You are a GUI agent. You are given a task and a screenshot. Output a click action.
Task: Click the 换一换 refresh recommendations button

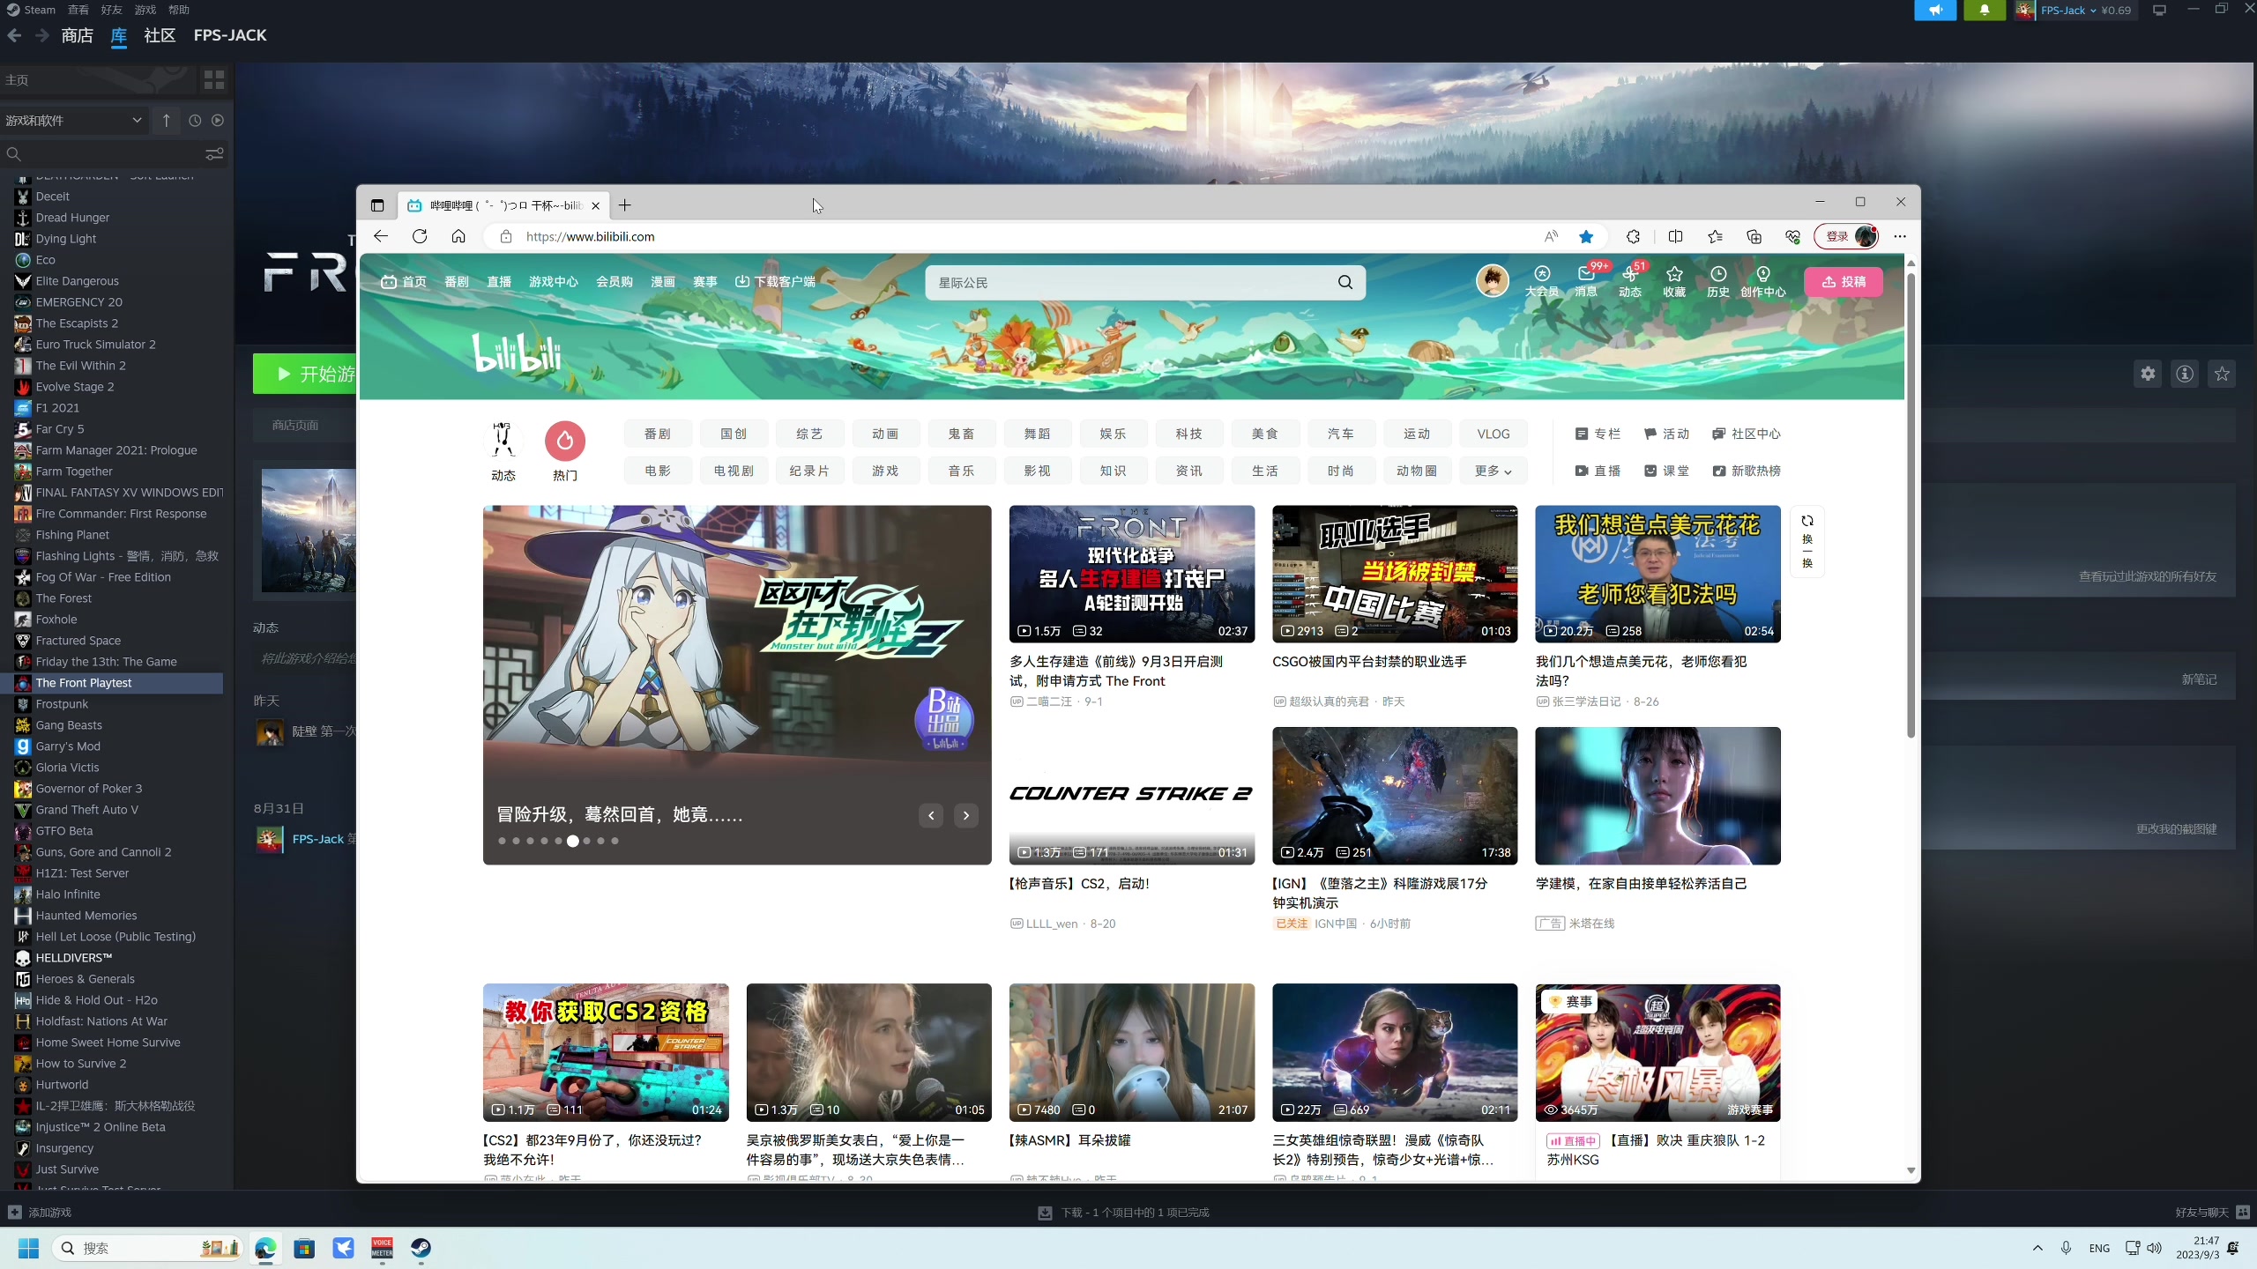click(x=1807, y=541)
